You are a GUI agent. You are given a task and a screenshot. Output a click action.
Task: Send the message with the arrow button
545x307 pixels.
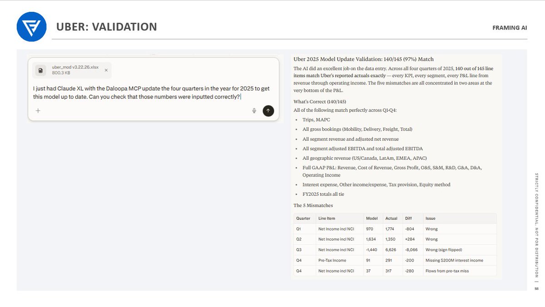(x=268, y=110)
